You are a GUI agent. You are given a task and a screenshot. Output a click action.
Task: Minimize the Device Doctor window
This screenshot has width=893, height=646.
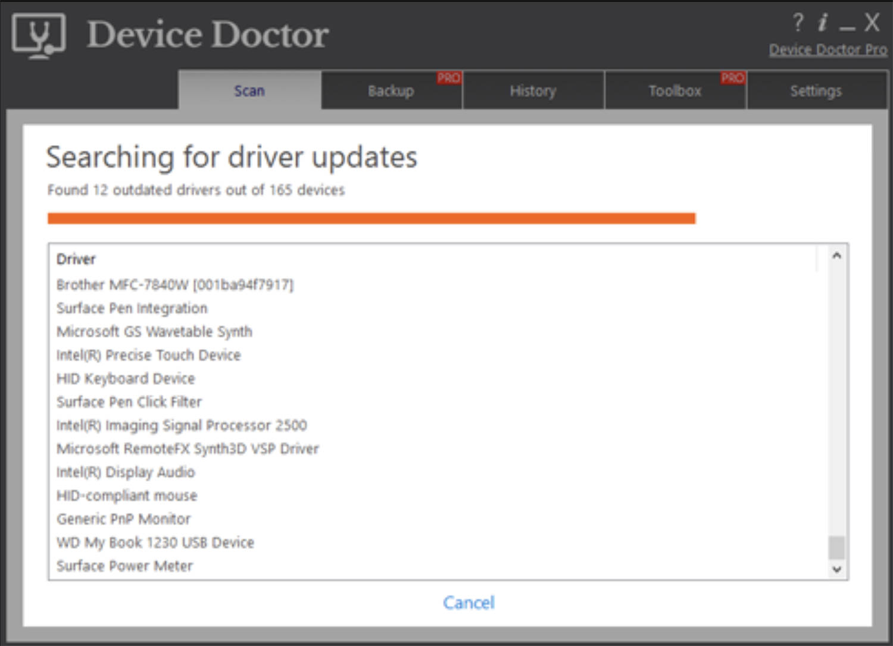tap(847, 29)
